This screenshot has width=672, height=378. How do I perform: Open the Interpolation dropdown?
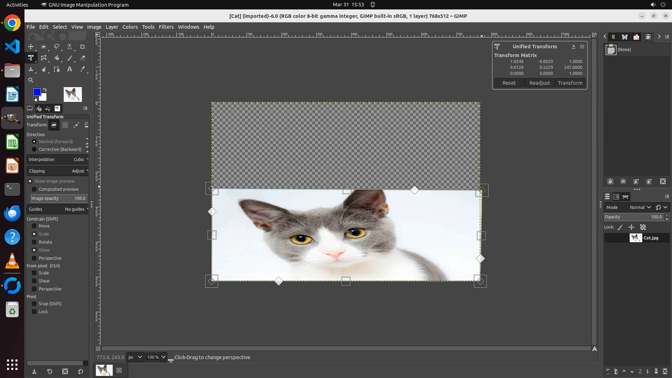coord(58,160)
